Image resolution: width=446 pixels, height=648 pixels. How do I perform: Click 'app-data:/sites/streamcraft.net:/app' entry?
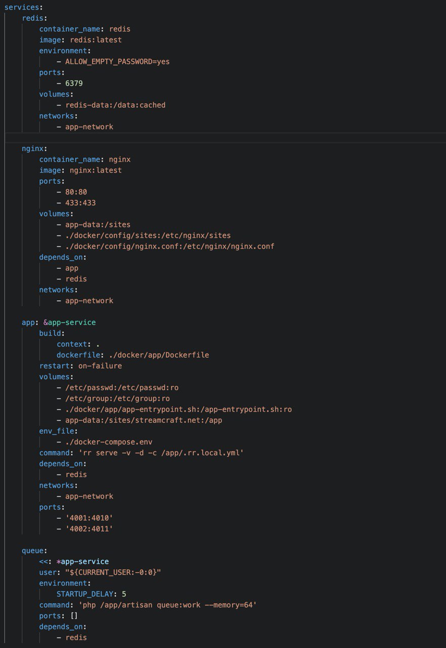144,420
